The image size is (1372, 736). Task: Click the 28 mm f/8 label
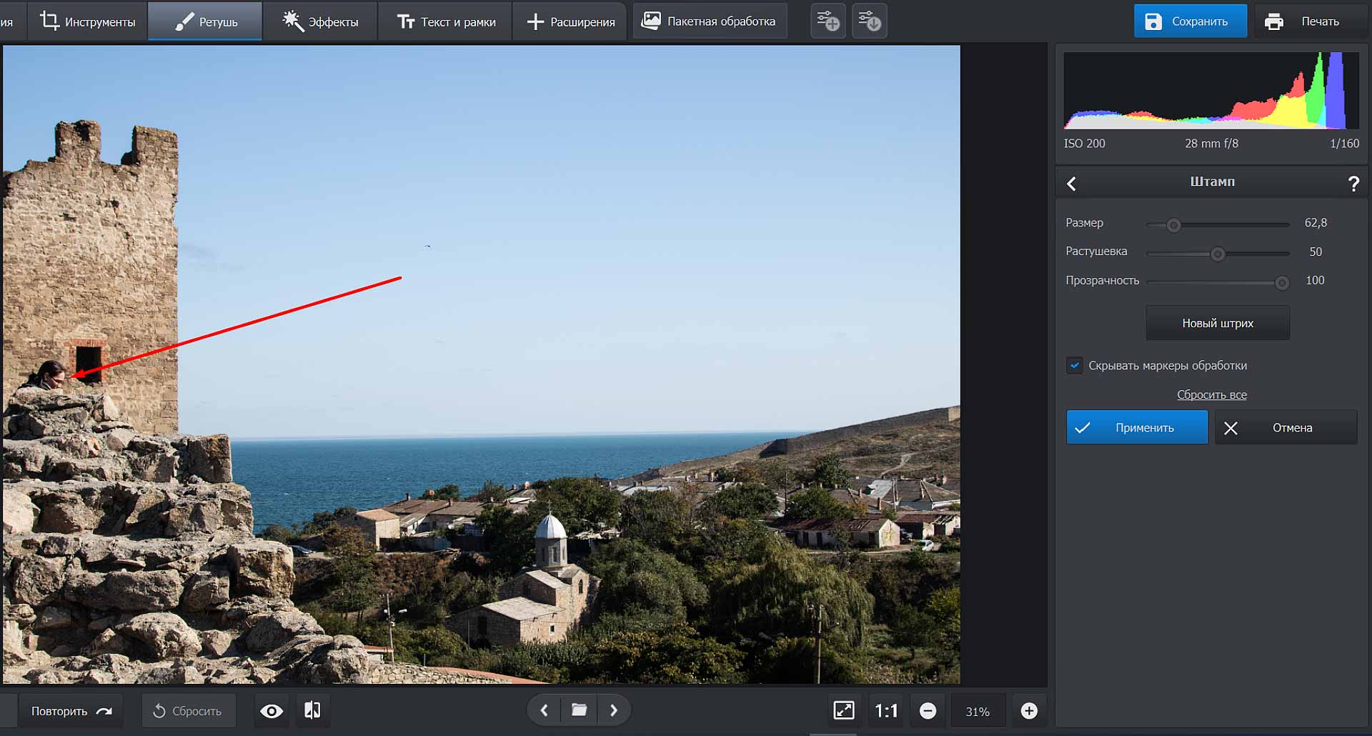click(x=1211, y=144)
